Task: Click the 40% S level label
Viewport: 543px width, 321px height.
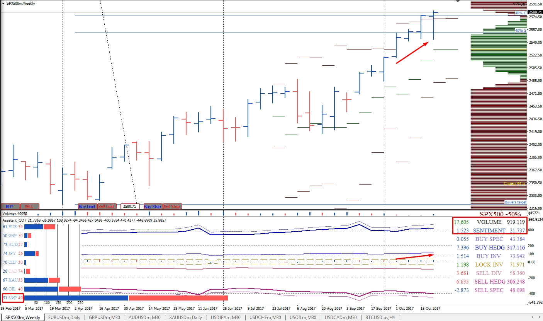Action: [520, 30]
